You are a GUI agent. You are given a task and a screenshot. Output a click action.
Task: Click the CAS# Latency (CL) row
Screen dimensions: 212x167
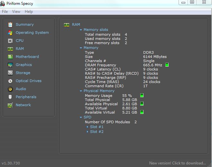pos(121,69)
